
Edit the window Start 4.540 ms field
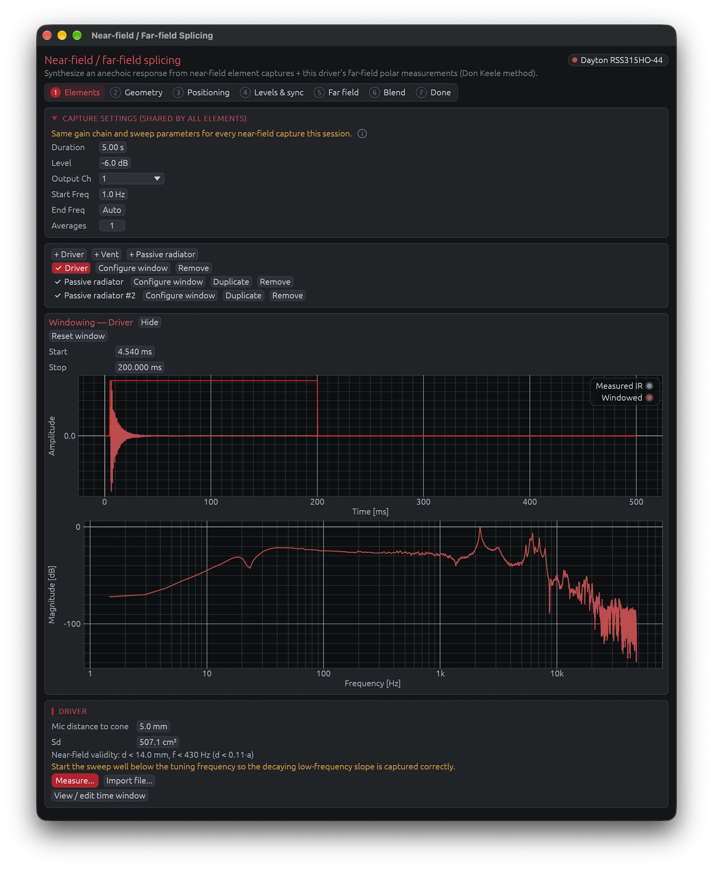(135, 352)
